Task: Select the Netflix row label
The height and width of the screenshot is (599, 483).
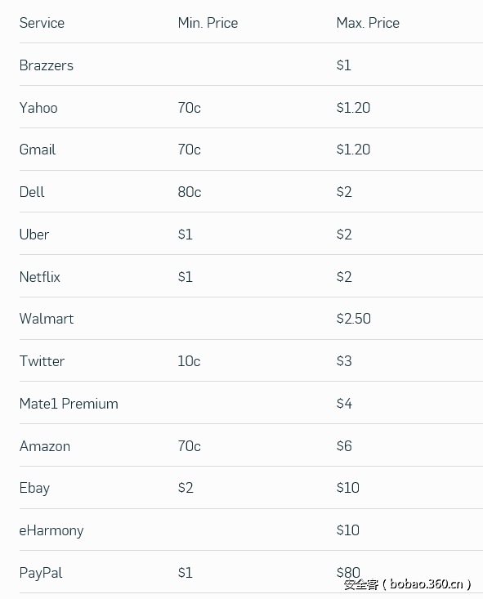Action: point(40,276)
